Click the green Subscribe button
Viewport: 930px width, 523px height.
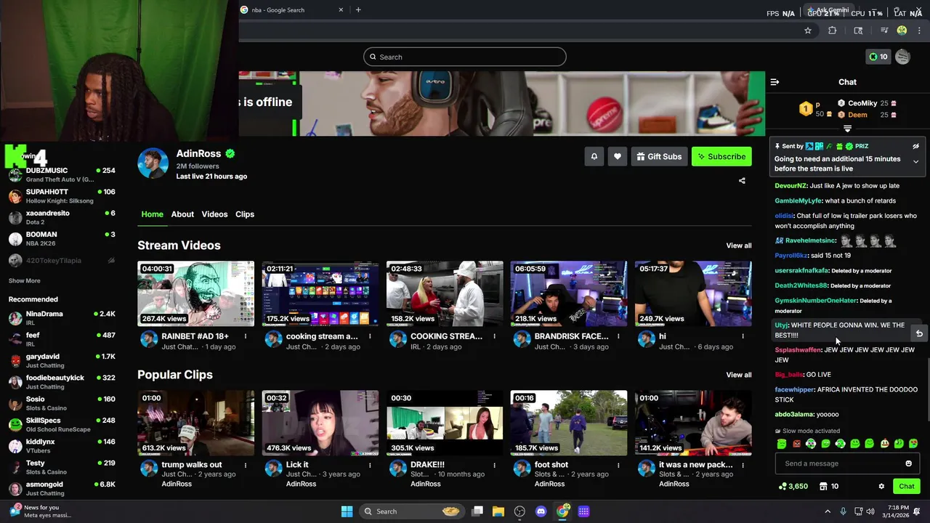(721, 156)
